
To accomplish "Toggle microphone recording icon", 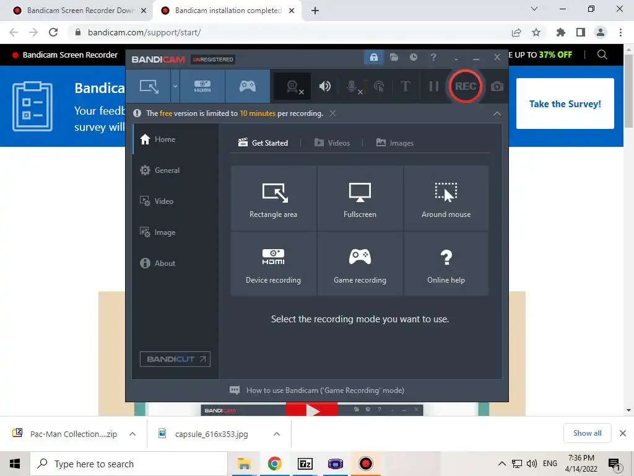I will (352, 86).
